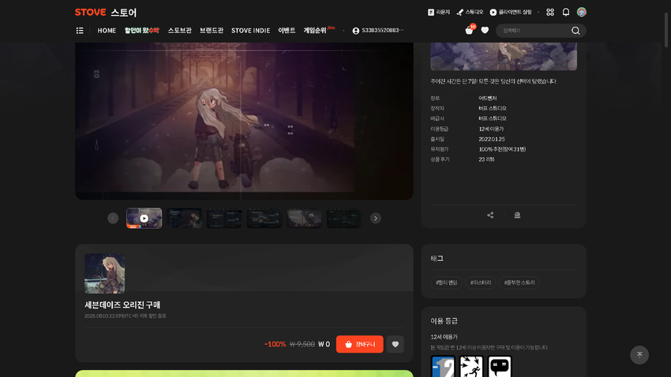The height and width of the screenshot is (377, 671).
Task: Click the account ID S33835520883
Action: (378, 30)
